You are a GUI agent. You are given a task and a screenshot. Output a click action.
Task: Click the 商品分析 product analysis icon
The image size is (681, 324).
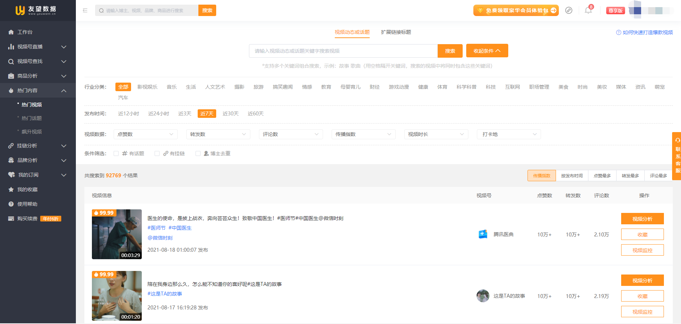[11, 76]
